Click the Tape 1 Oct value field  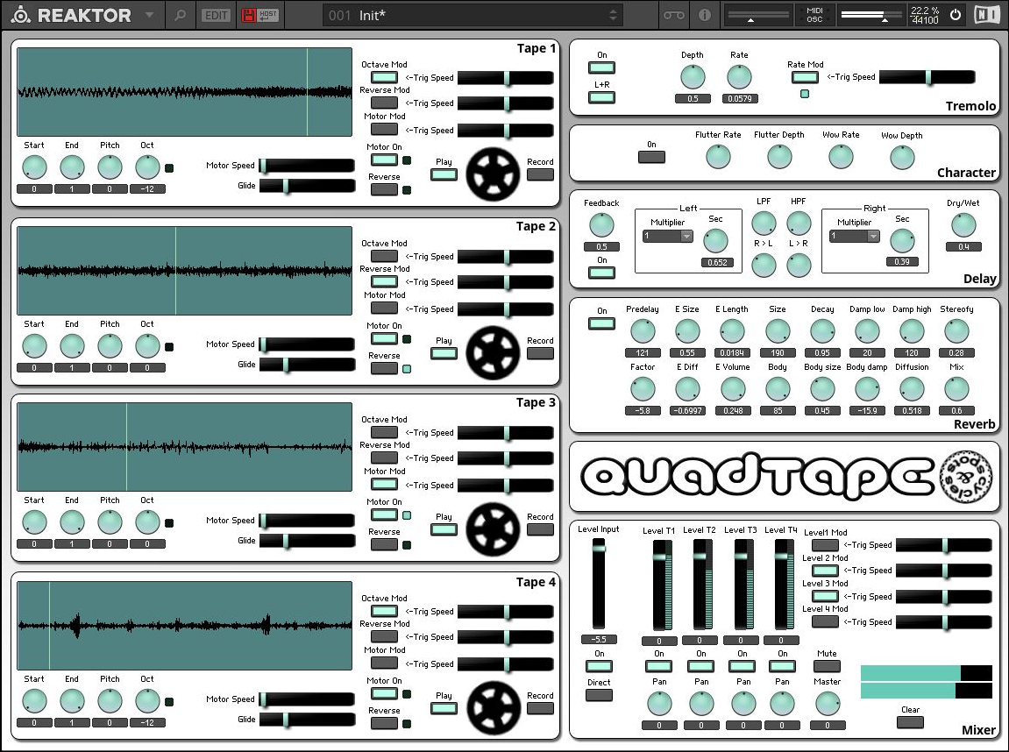click(x=147, y=189)
